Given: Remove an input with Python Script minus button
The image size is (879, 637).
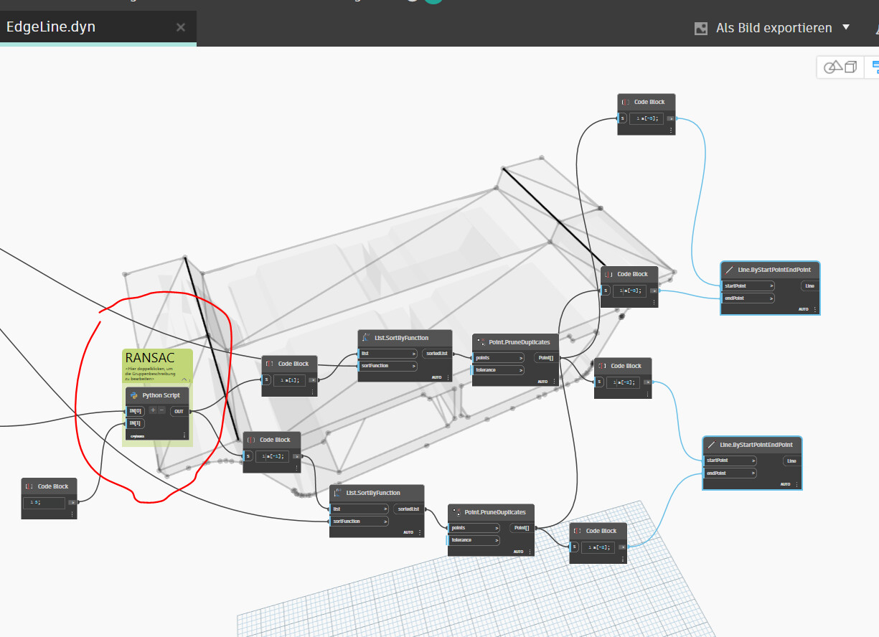Looking at the screenshot, I should [161, 410].
